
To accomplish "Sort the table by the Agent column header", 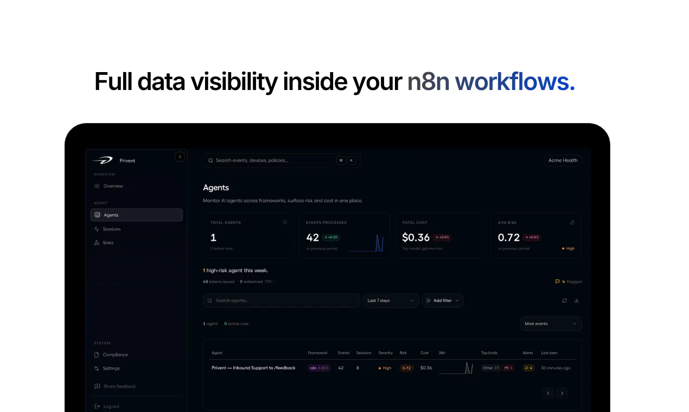I will coord(217,353).
